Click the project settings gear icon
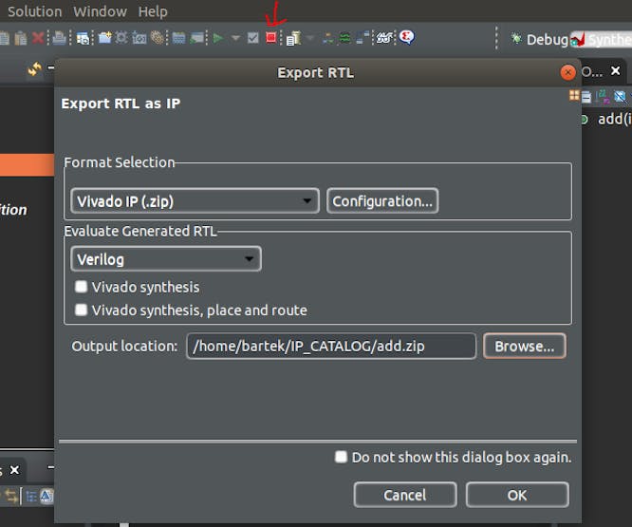The width and height of the screenshot is (632, 527). tap(121, 38)
